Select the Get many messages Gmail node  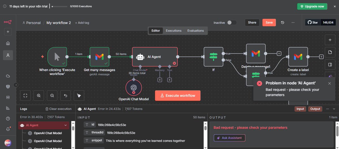coord(99,57)
